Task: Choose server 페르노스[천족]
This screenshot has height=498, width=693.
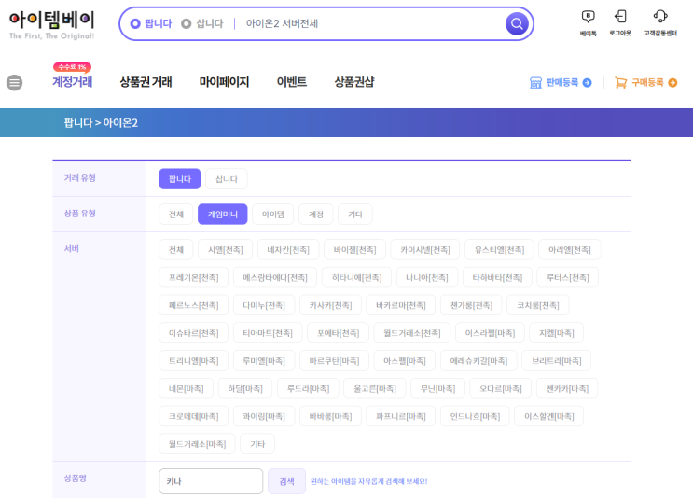Action: point(194,305)
